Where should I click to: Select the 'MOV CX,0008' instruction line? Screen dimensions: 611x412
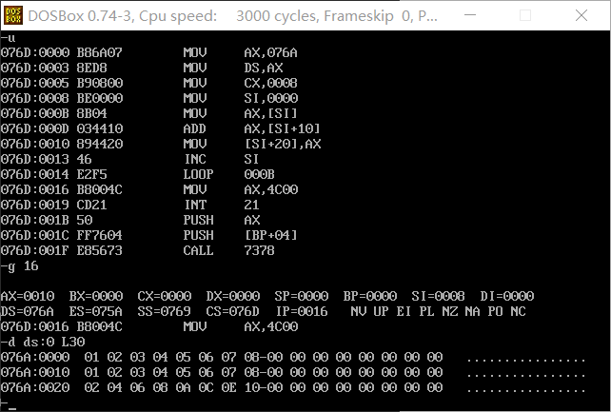tap(149, 83)
